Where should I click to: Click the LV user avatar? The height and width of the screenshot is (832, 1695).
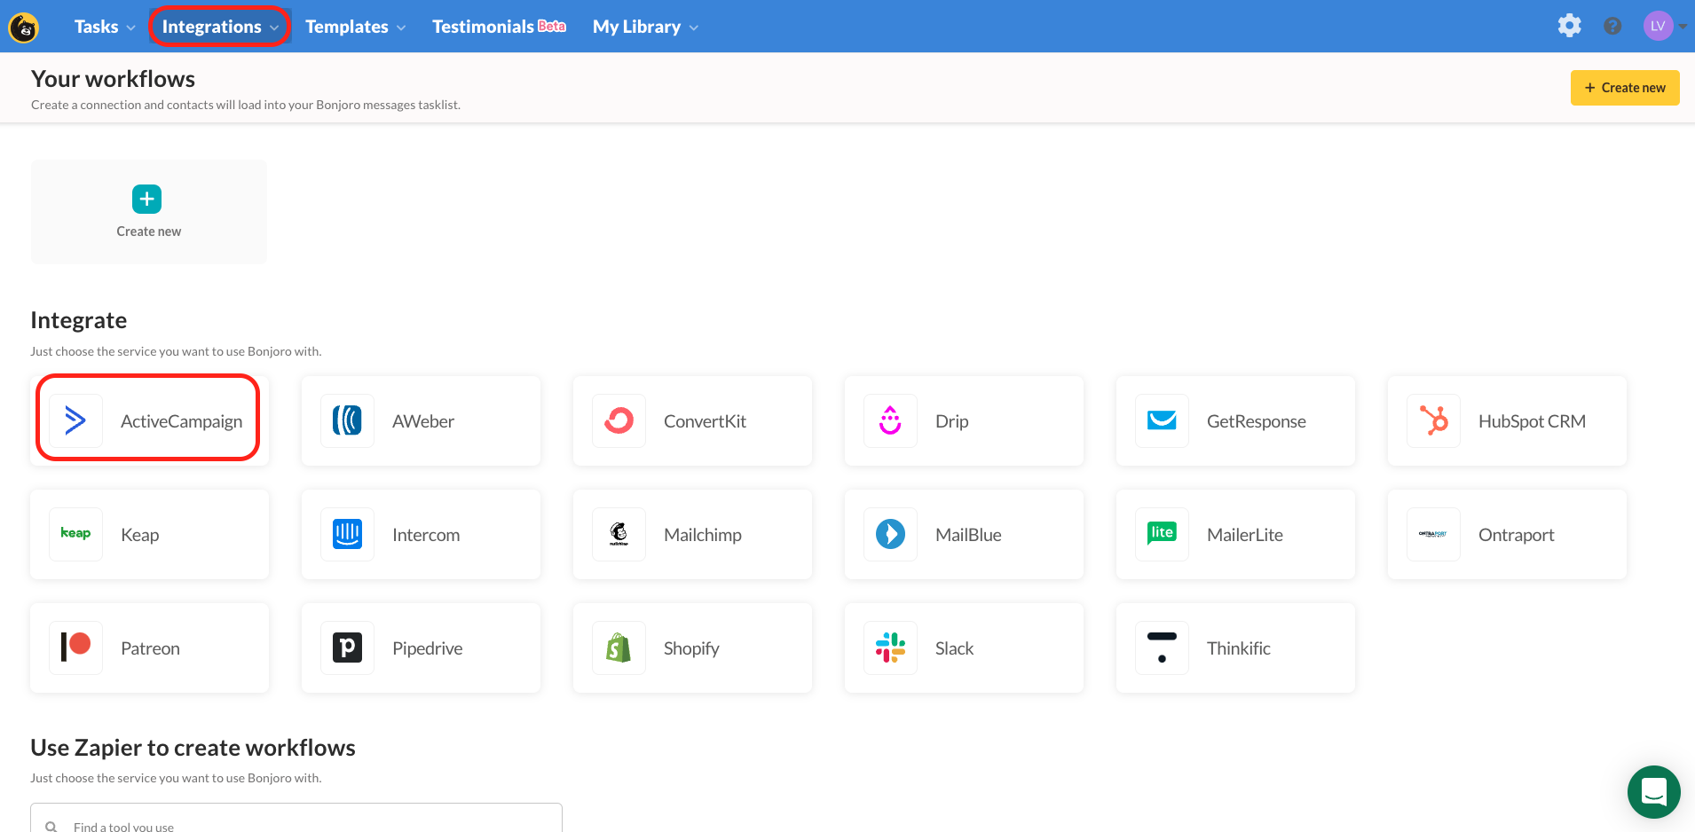(x=1658, y=26)
